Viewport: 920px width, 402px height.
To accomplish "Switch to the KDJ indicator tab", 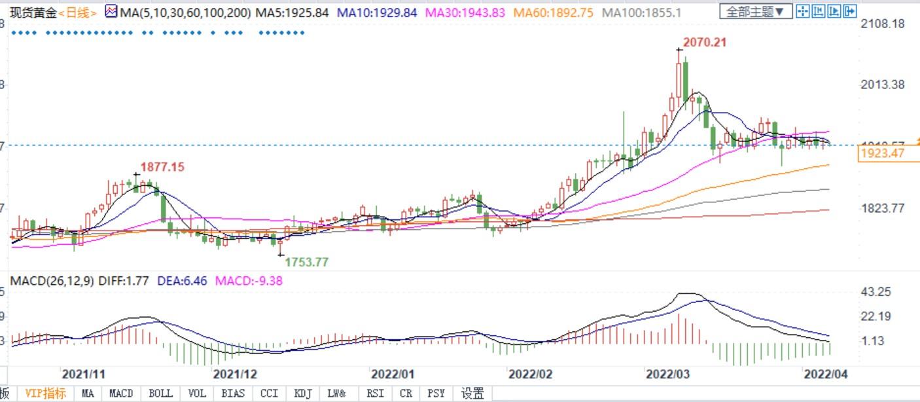I will pos(302,393).
